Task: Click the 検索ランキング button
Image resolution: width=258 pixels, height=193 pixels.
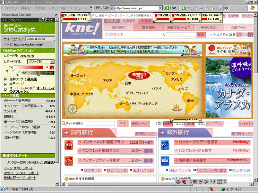Action: click(140, 123)
